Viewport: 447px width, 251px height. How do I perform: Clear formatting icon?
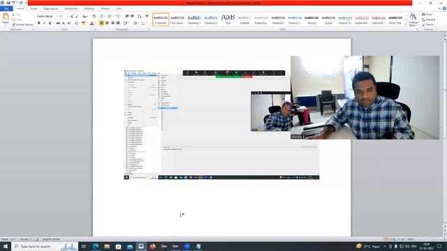point(94,16)
